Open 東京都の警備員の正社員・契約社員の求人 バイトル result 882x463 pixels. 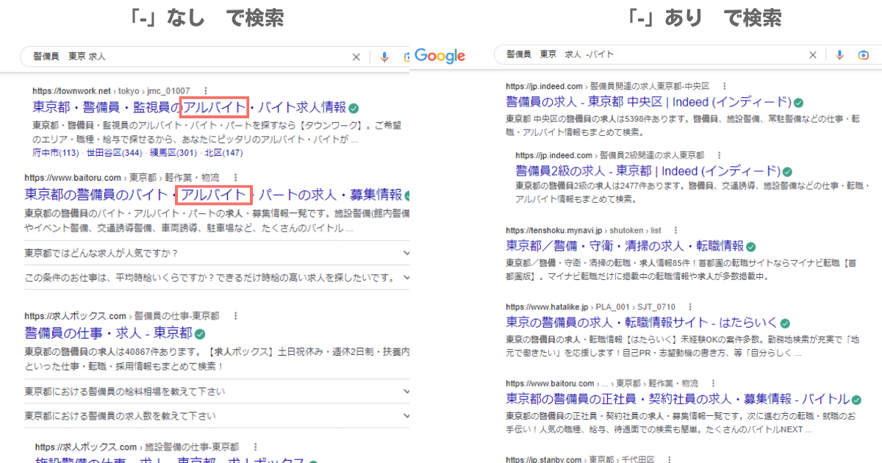678,399
